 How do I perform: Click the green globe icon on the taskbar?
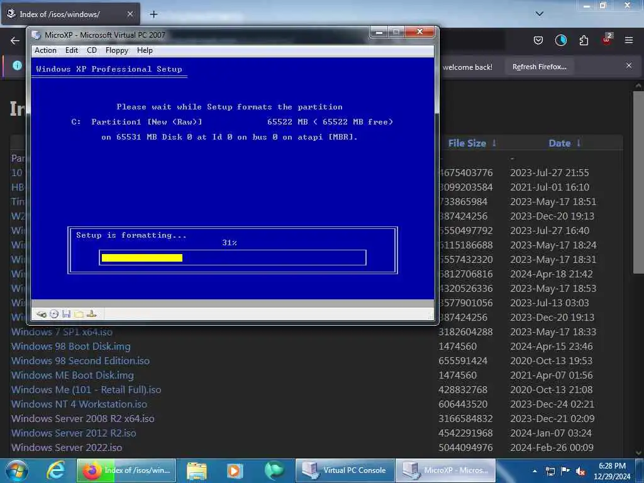[x=274, y=470]
